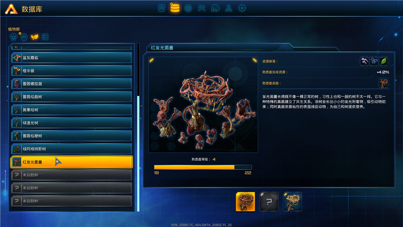The height and width of the screenshot is (227, 403).
Task: Select the leaf flora category tab
Action: [34, 37]
